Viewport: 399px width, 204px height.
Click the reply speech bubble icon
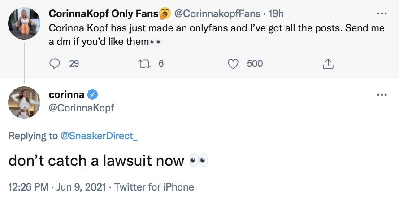pyautogui.click(x=55, y=64)
